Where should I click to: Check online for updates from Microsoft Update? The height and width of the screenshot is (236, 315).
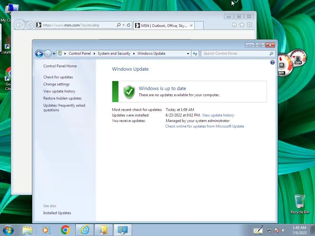tap(205, 126)
